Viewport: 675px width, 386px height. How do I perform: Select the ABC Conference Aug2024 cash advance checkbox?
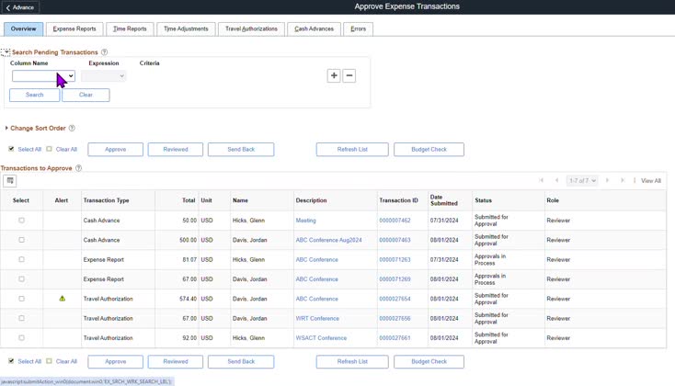coord(21,240)
